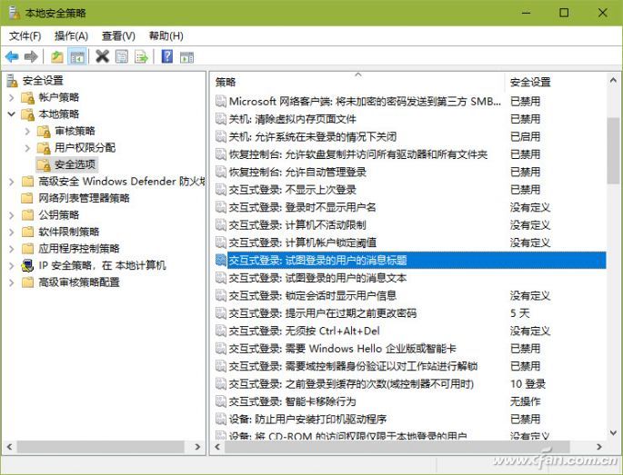This screenshot has width=623, height=475.
Task: Open Help with the question mark icon
Action: (166, 56)
